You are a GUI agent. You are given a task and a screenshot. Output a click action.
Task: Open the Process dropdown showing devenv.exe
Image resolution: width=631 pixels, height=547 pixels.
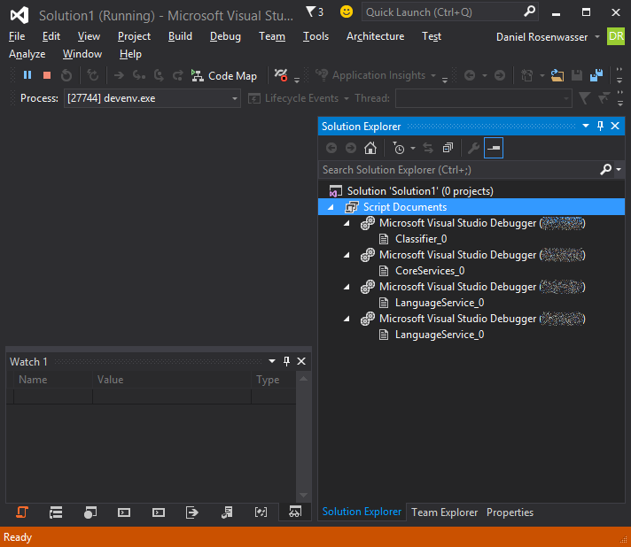(152, 98)
